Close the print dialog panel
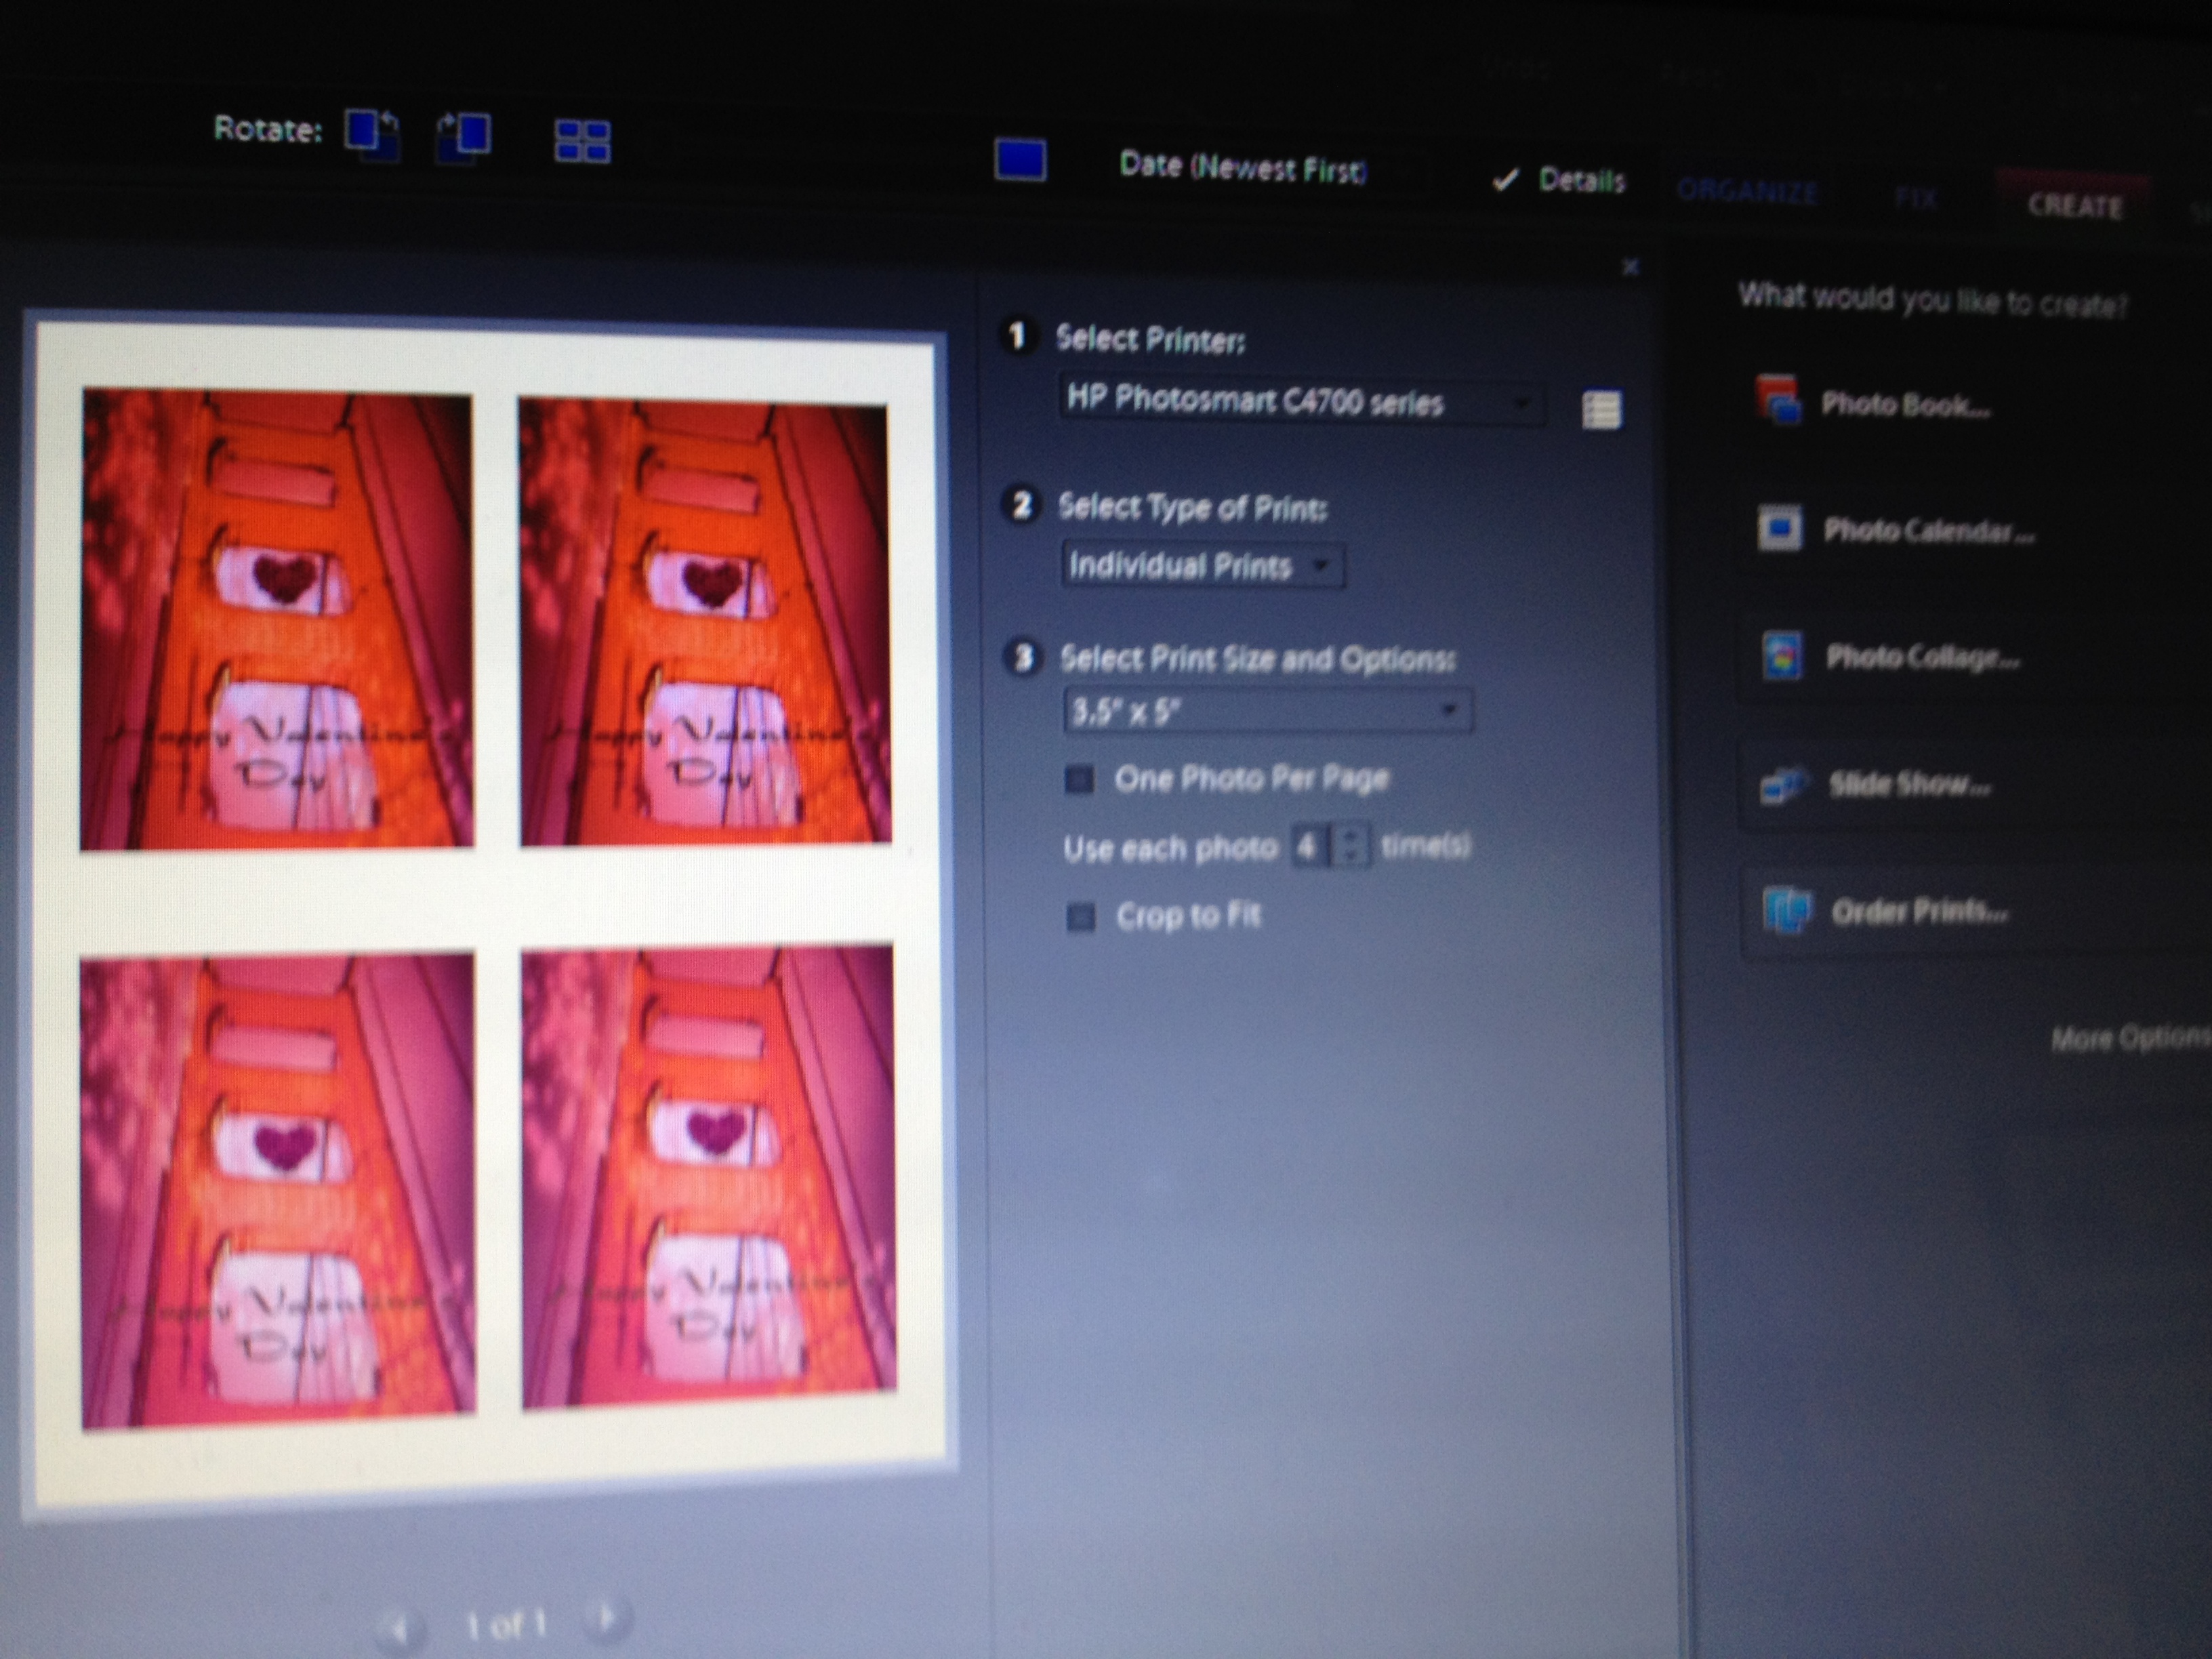 (1630, 267)
